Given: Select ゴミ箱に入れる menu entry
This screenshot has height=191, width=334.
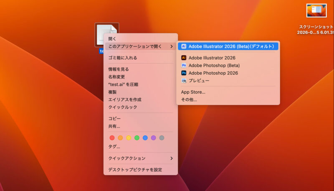Looking at the screenshot, I should click(x=141, y=58).
